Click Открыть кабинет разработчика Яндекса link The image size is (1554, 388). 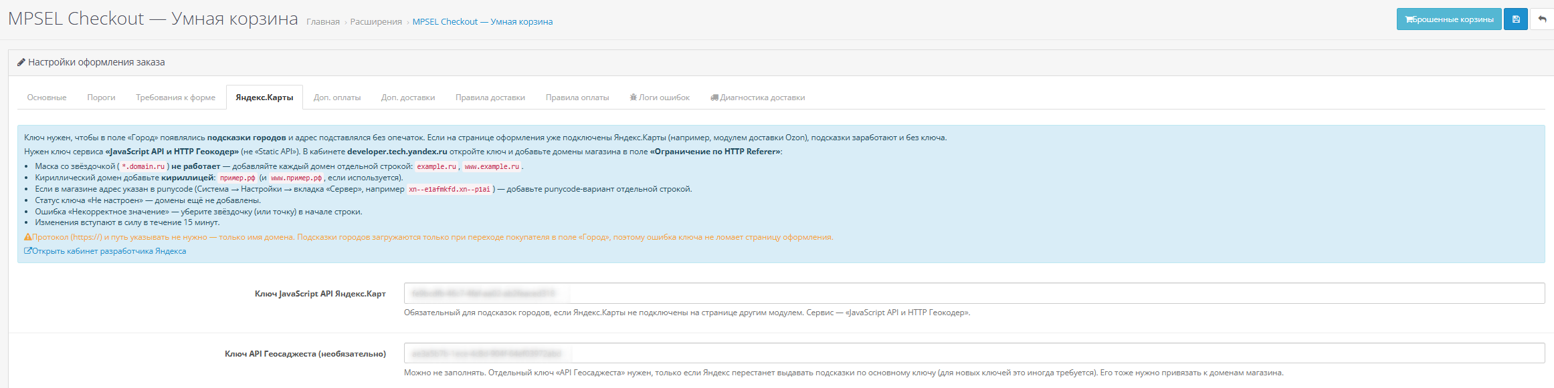coord(105,251)
